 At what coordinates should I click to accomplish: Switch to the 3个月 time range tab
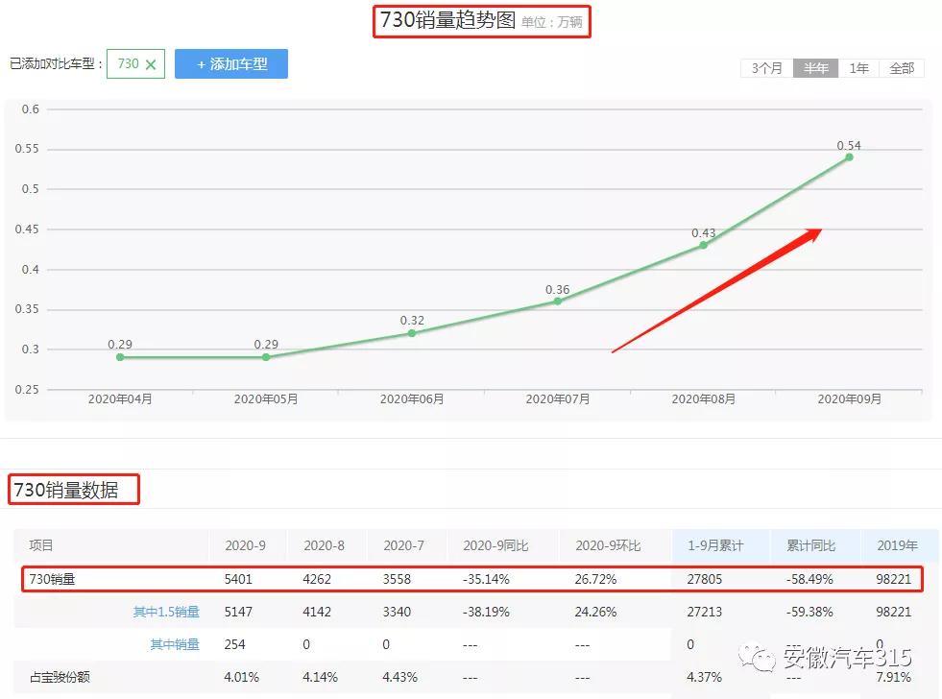click(x=765, y=68)
